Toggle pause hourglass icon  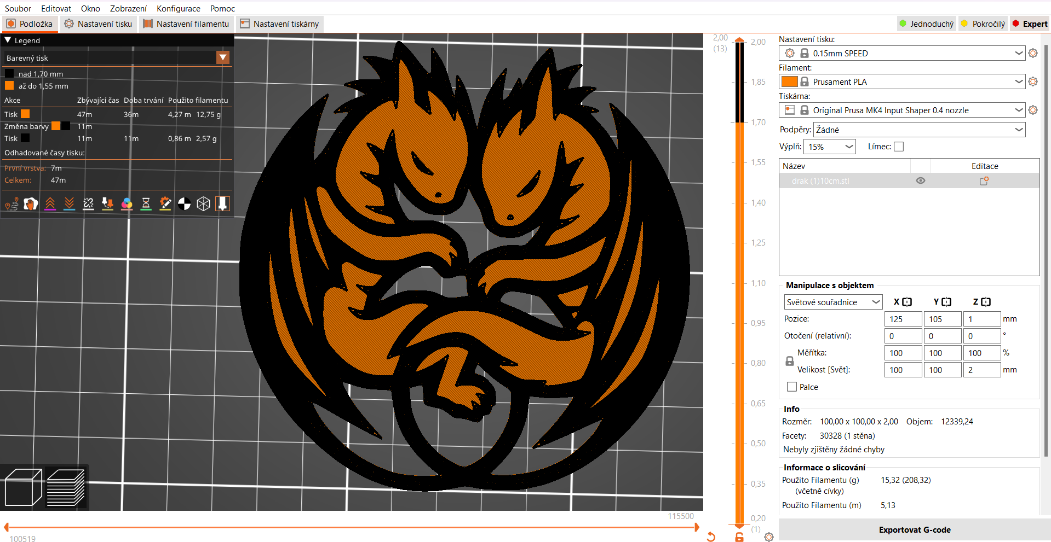146,204
